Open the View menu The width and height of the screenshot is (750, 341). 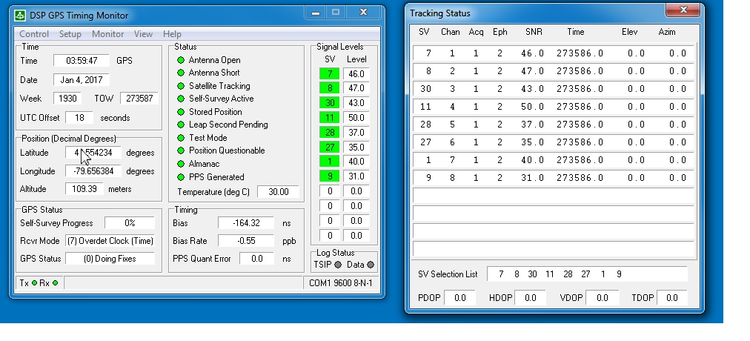pos(143,34)
